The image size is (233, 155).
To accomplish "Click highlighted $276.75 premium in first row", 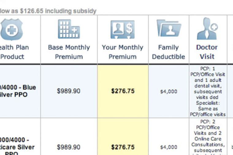I will (123, 91).
